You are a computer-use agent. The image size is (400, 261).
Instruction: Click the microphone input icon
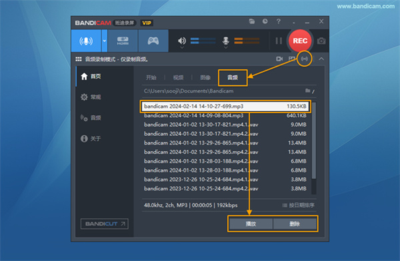226,41
